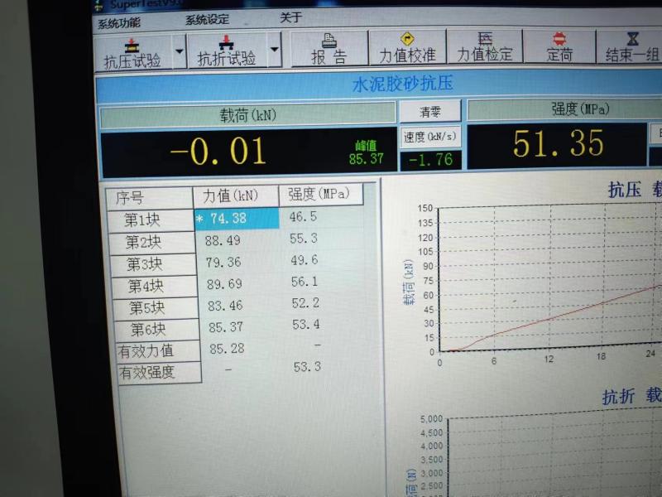Open the 报告 report printer icon
Screen dimensions: 662x497
[x=329, y=40]
